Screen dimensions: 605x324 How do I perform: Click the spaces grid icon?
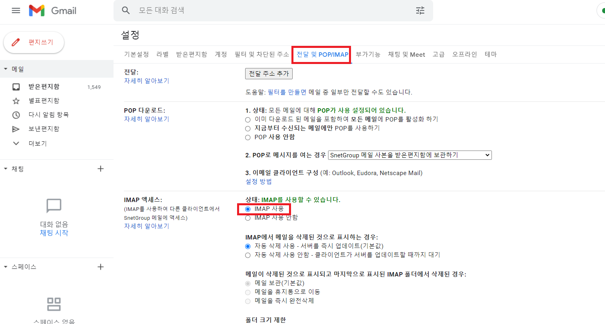[x=54, y=304]
